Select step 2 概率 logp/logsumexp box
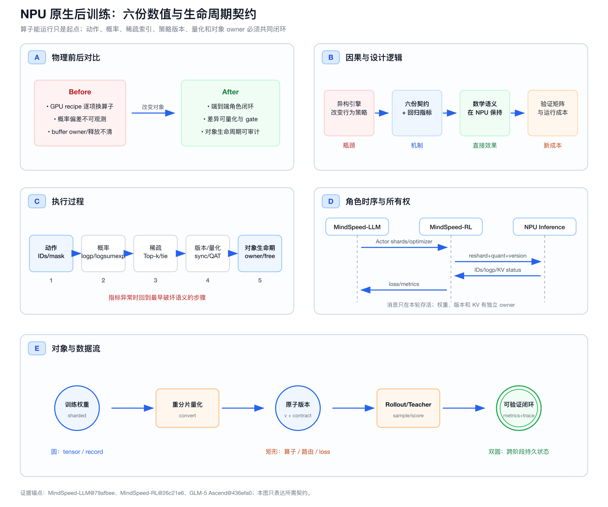This screenshot has width=608, height=507. pos(103,253)
